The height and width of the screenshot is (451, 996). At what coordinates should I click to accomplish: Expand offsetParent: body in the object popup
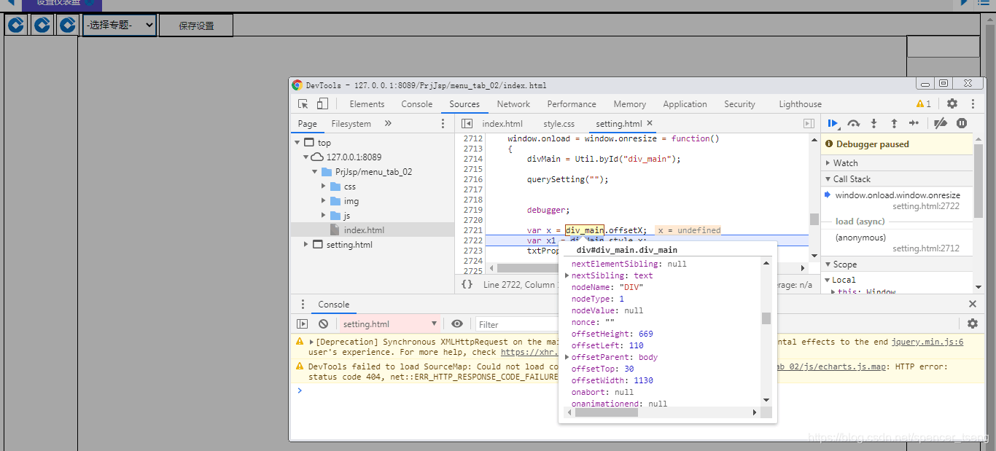click(568, 357)
